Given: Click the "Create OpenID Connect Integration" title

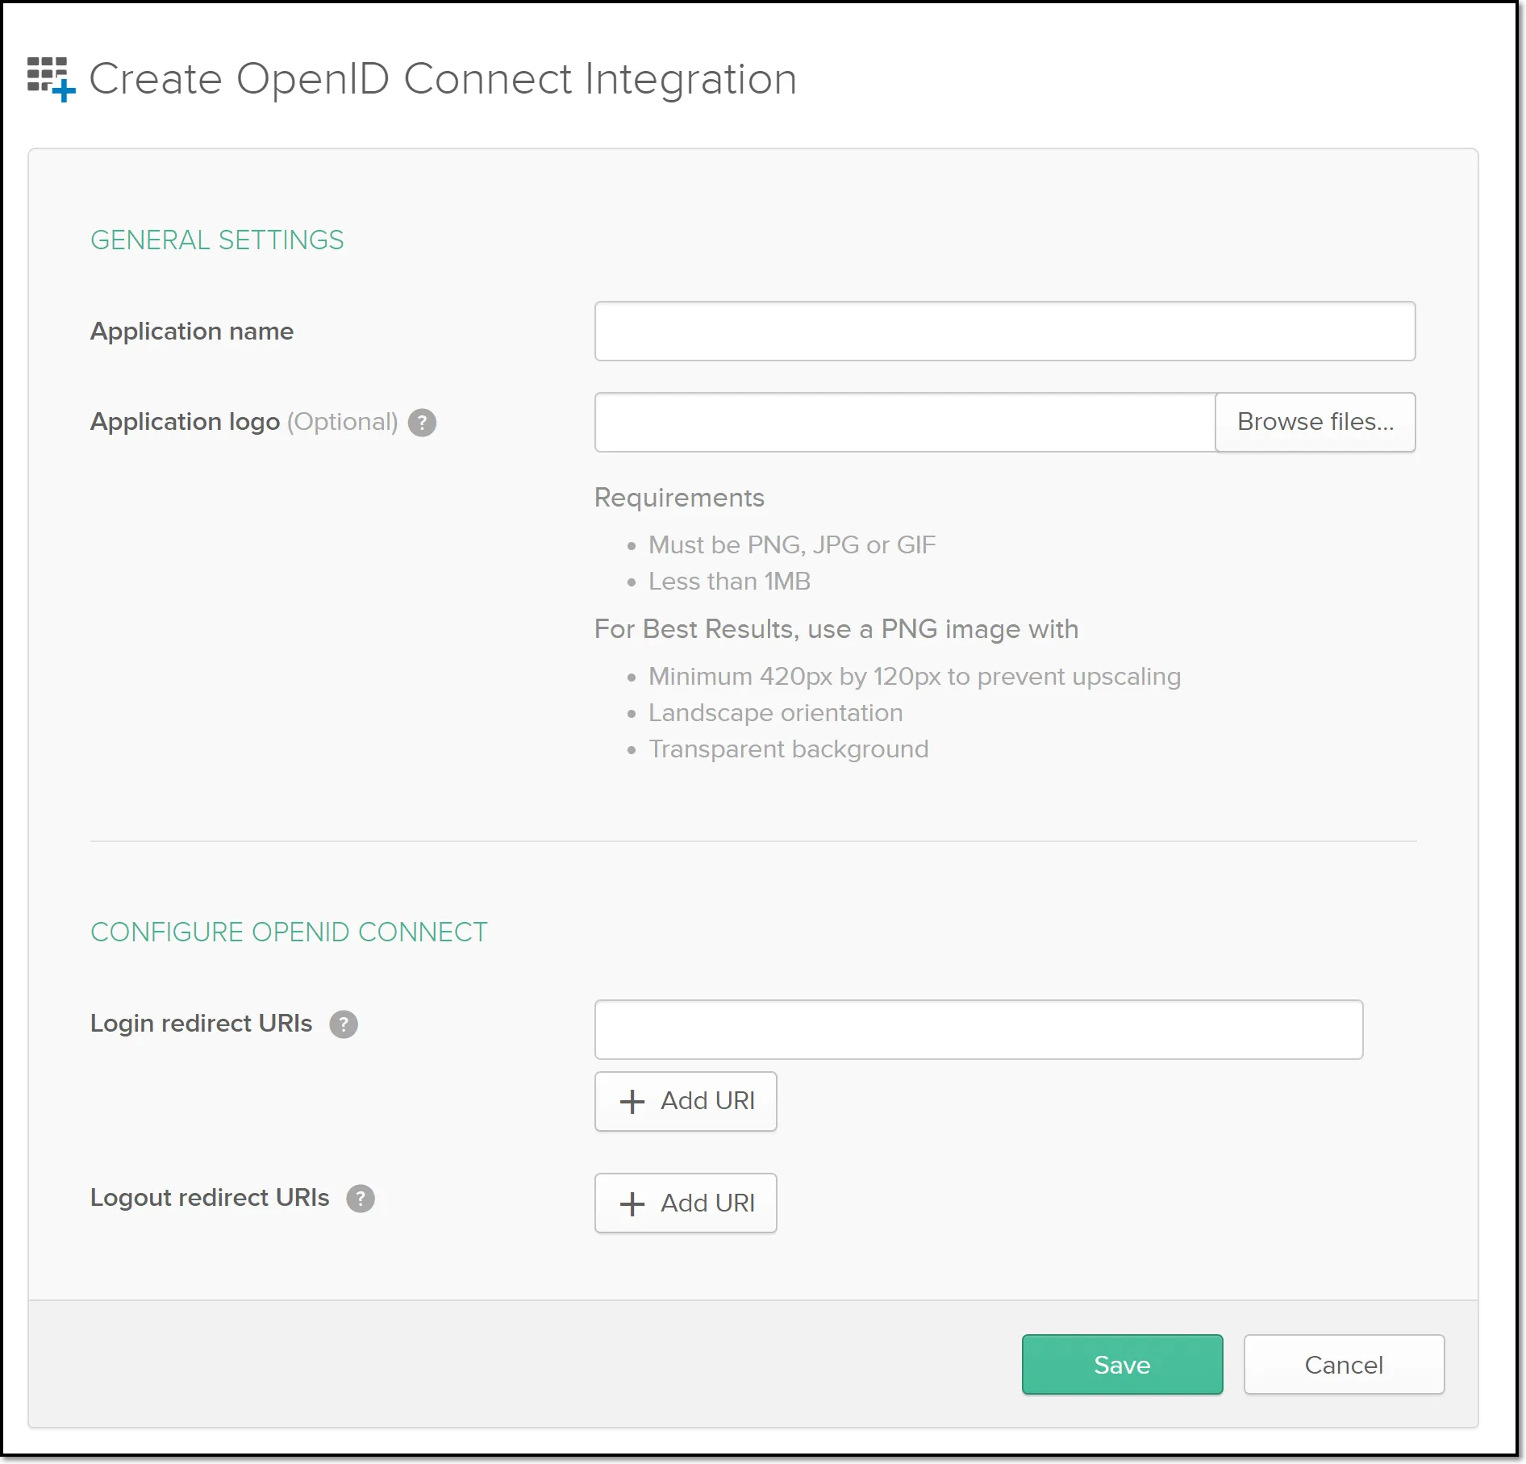Looking at the screenshot, I should point(443,79).
